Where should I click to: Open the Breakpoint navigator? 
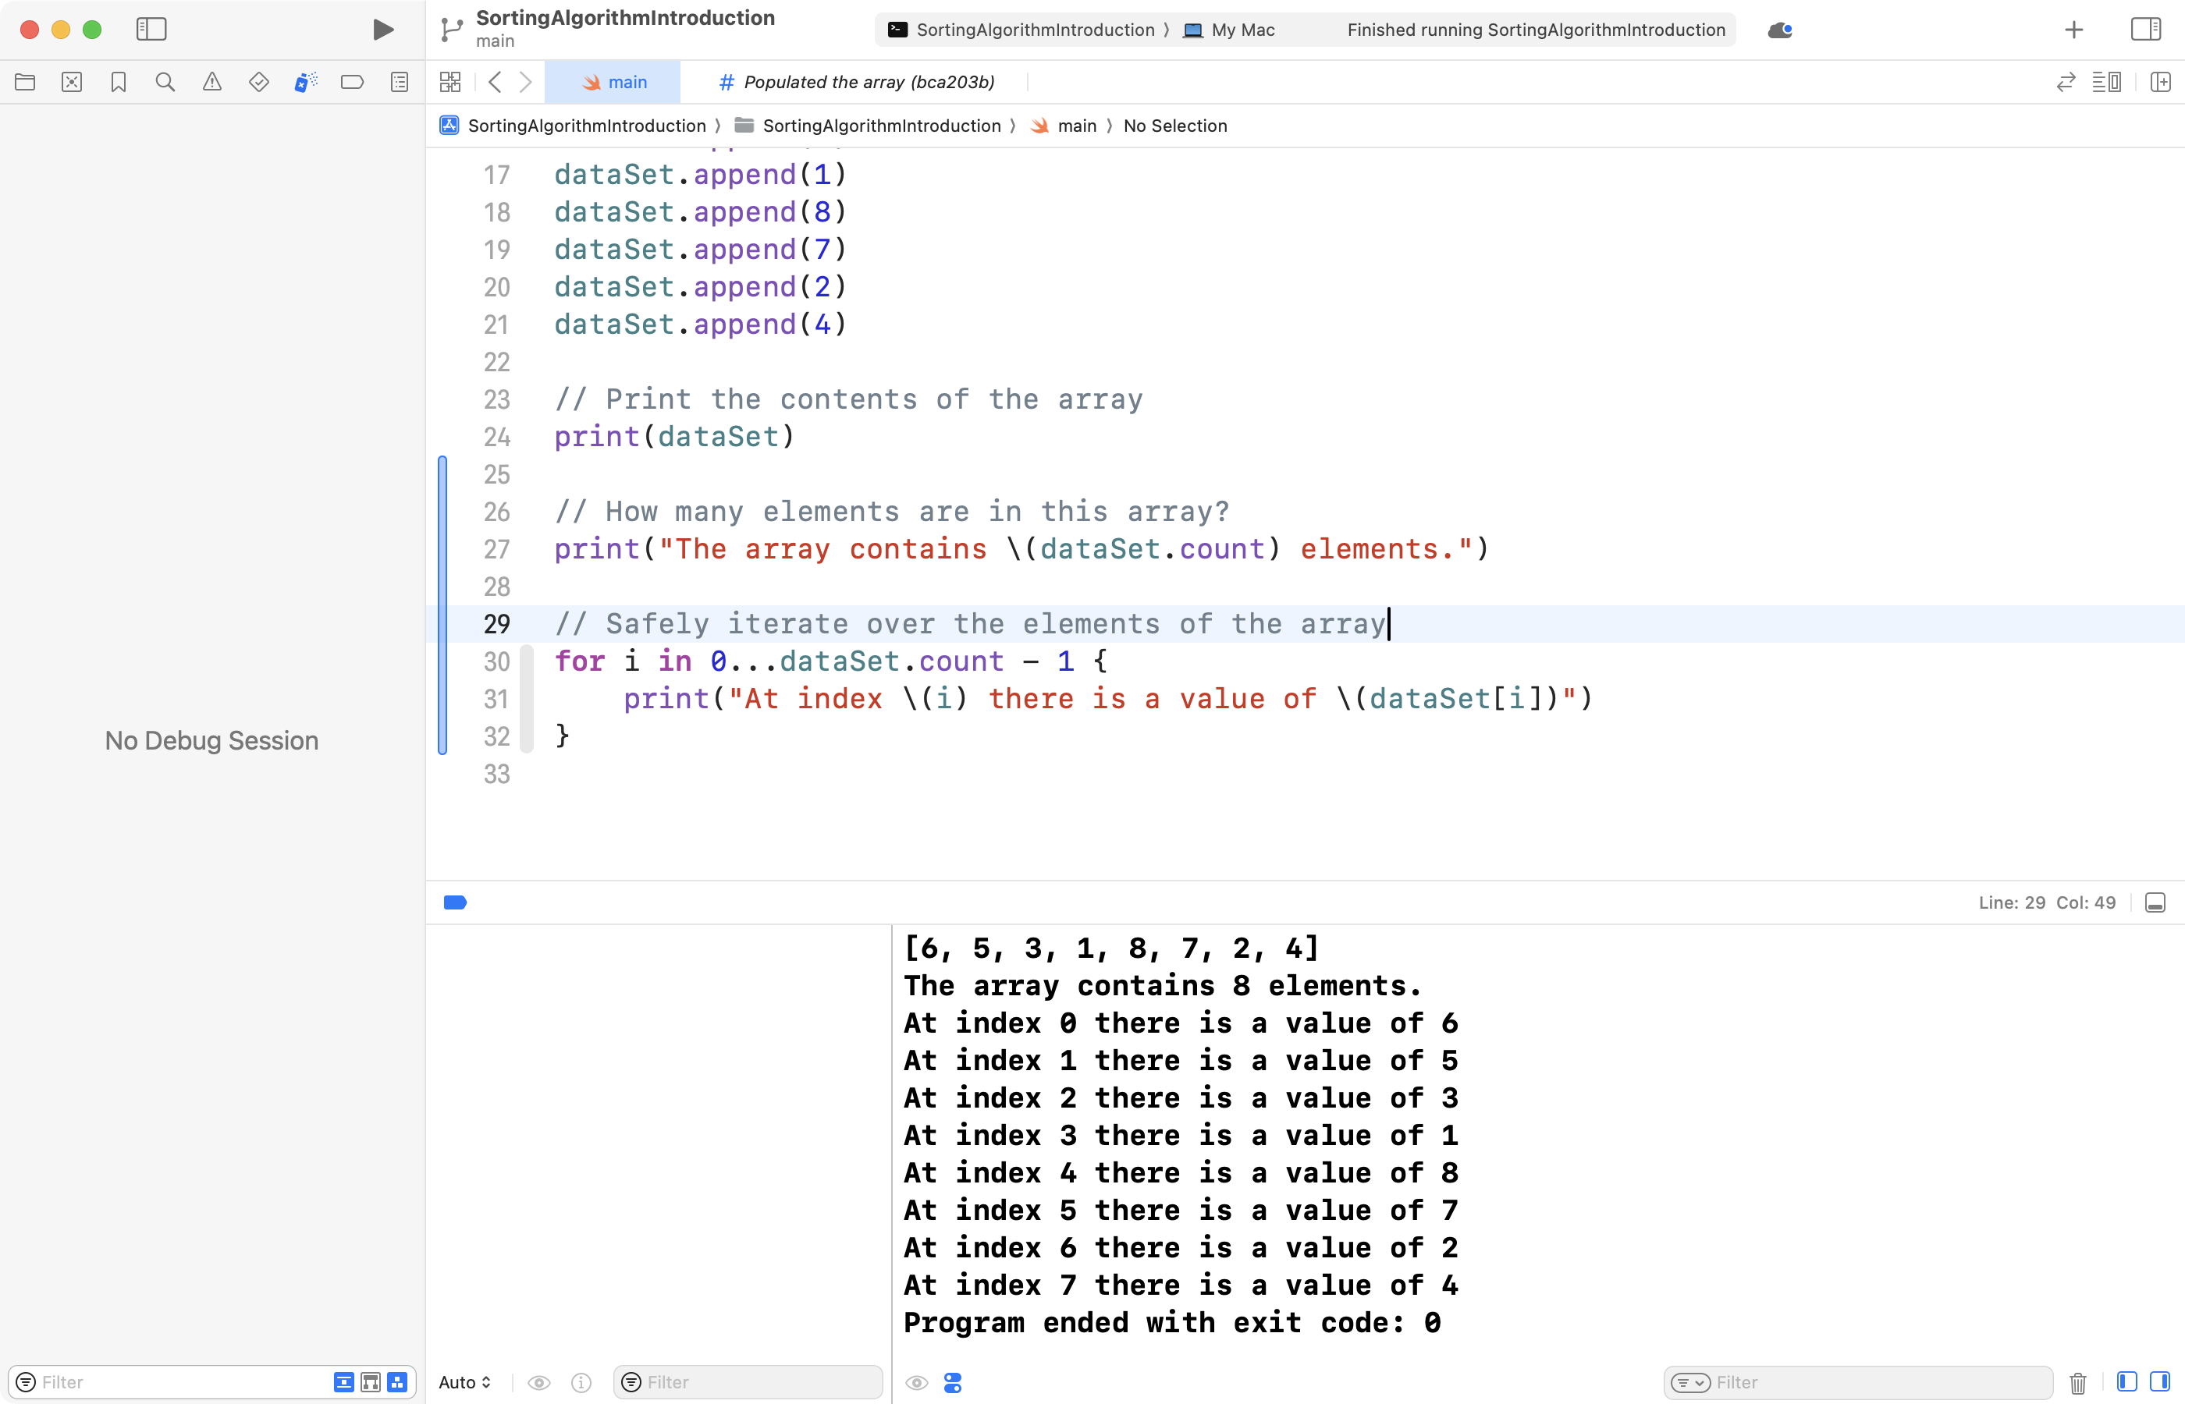[352, 81]
